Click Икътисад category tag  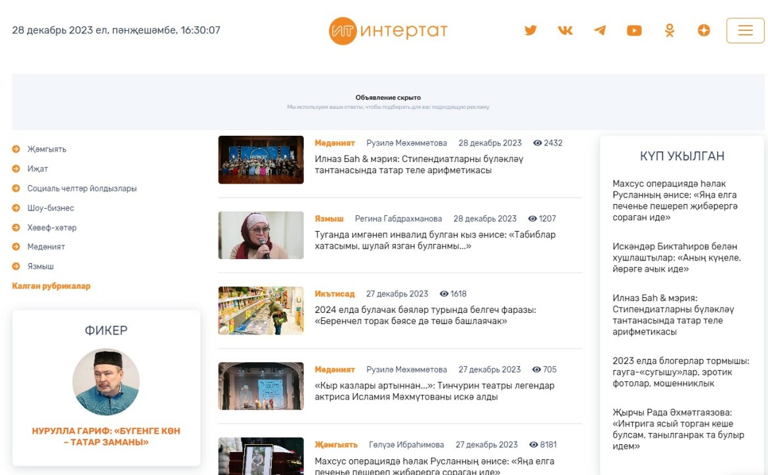334,294
